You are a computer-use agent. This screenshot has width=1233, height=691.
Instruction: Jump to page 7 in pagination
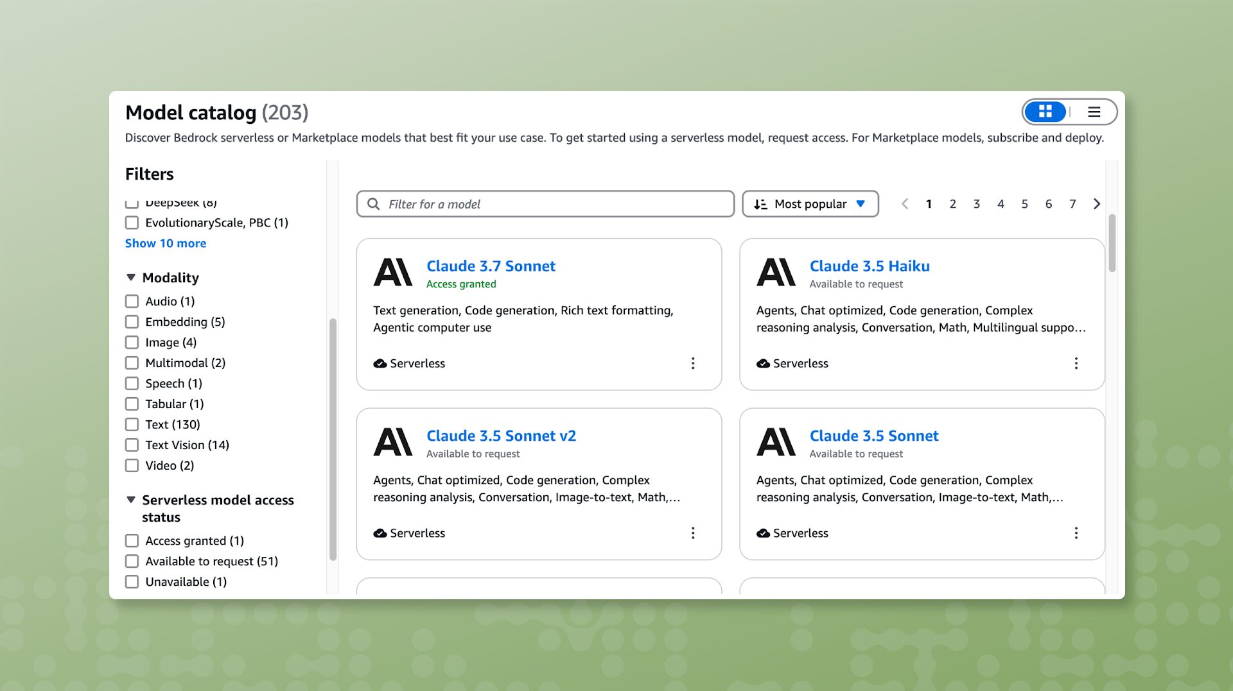[x=1072, y=204]
